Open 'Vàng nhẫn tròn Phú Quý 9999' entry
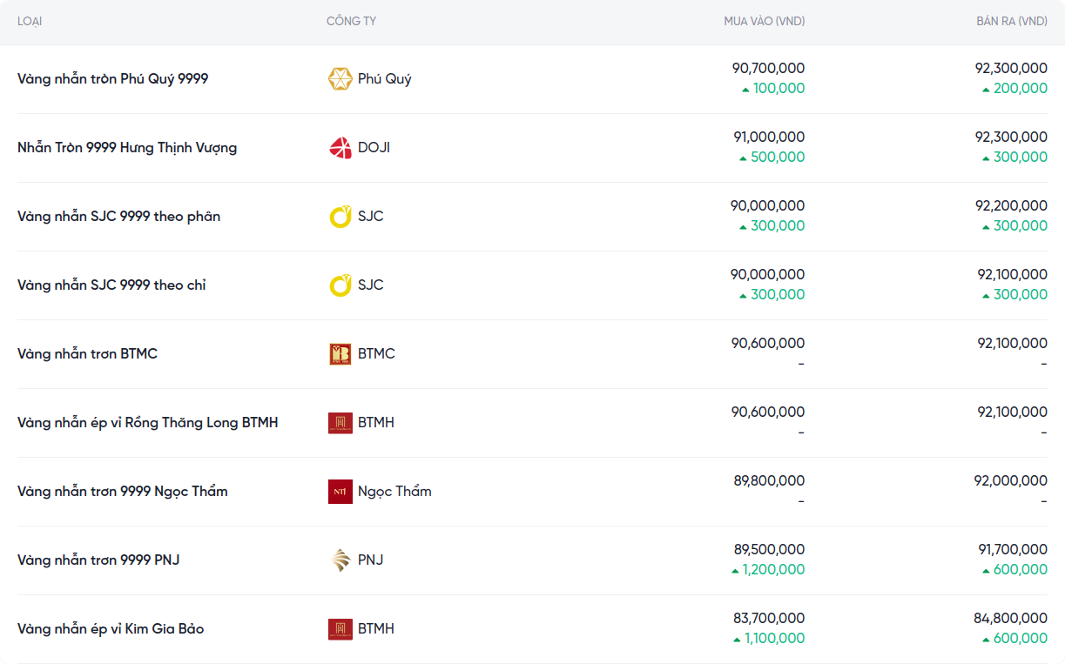Screen dimensions: 1065x664 point(112,79)
